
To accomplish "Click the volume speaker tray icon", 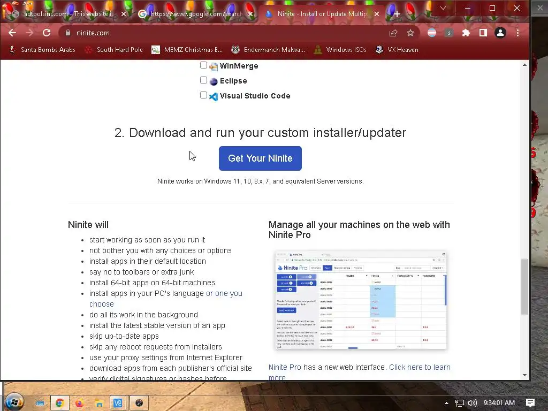I will [x=472, y=403].
